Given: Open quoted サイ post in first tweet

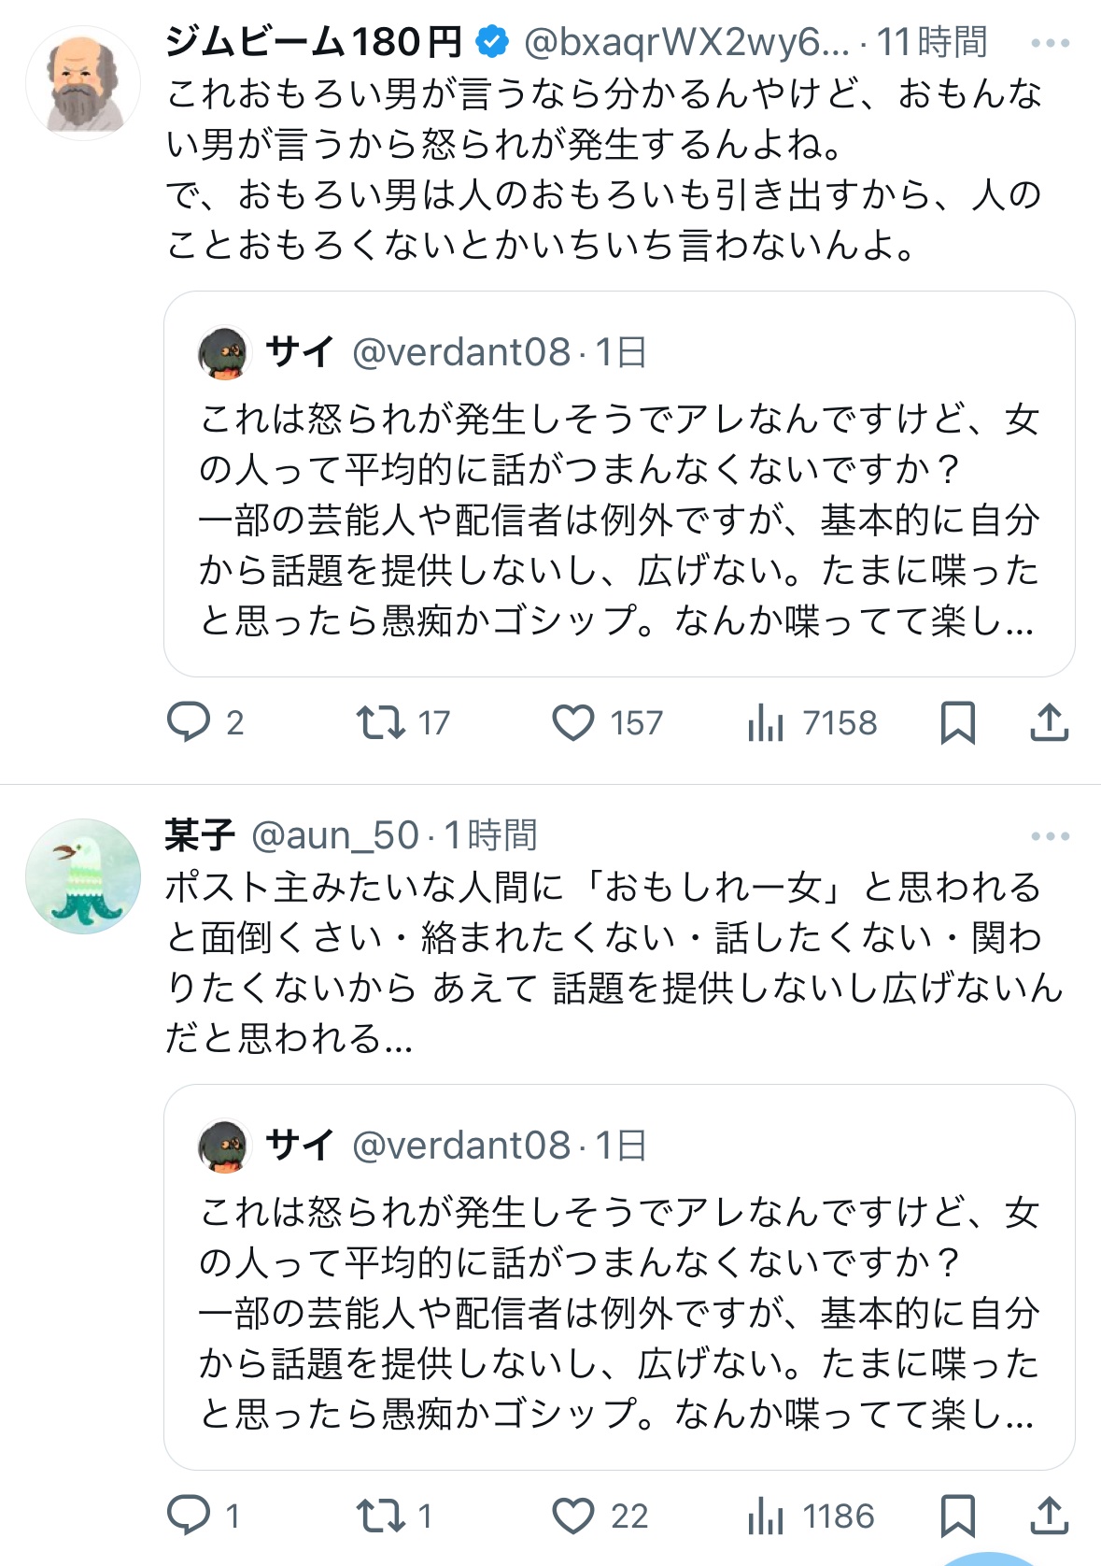Looking at the screenshot, I should click(619, 484).
